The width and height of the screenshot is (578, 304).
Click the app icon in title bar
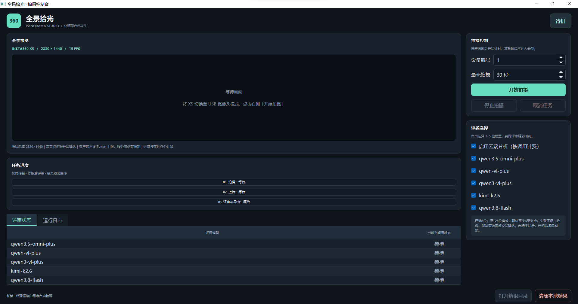pyautogui.click(x=3, y=4)
